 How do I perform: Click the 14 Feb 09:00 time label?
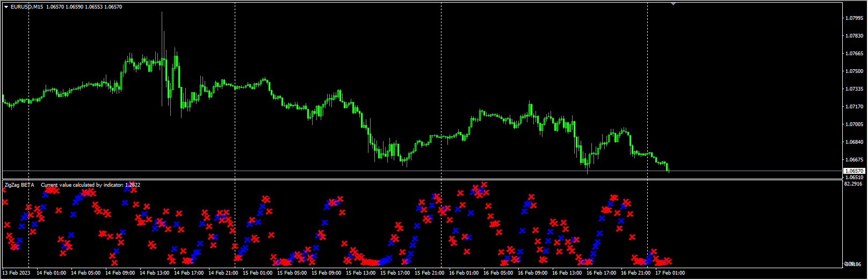(120, 273)
